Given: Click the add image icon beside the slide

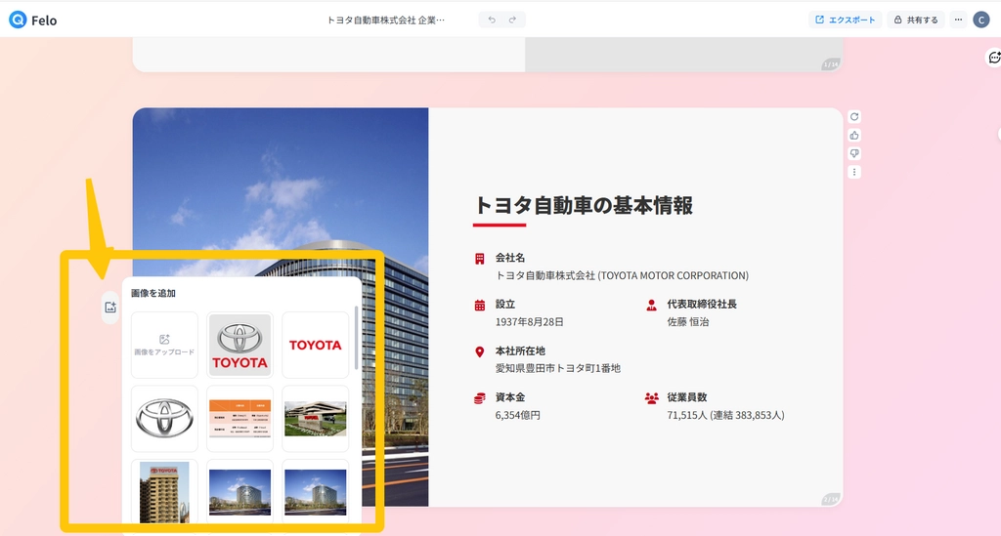Looking at the screenshot, I should 110,308.
